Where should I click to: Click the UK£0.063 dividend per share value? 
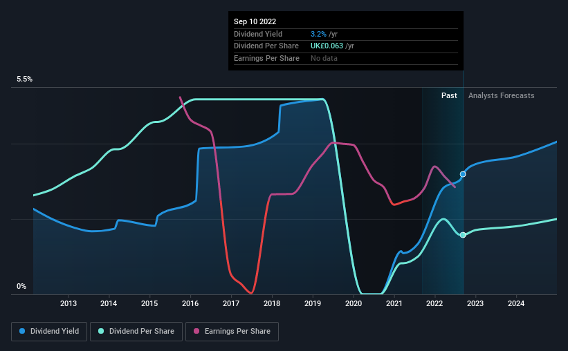tap(327, 46)
